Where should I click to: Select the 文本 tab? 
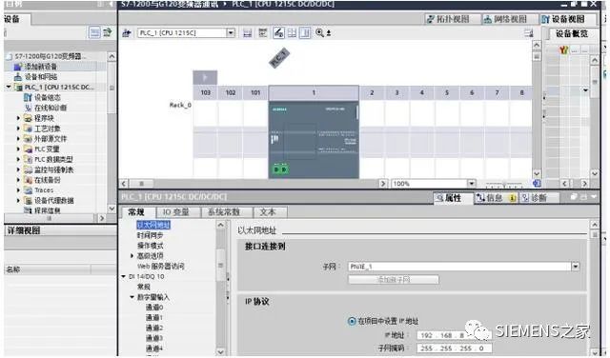coord(269,211)
